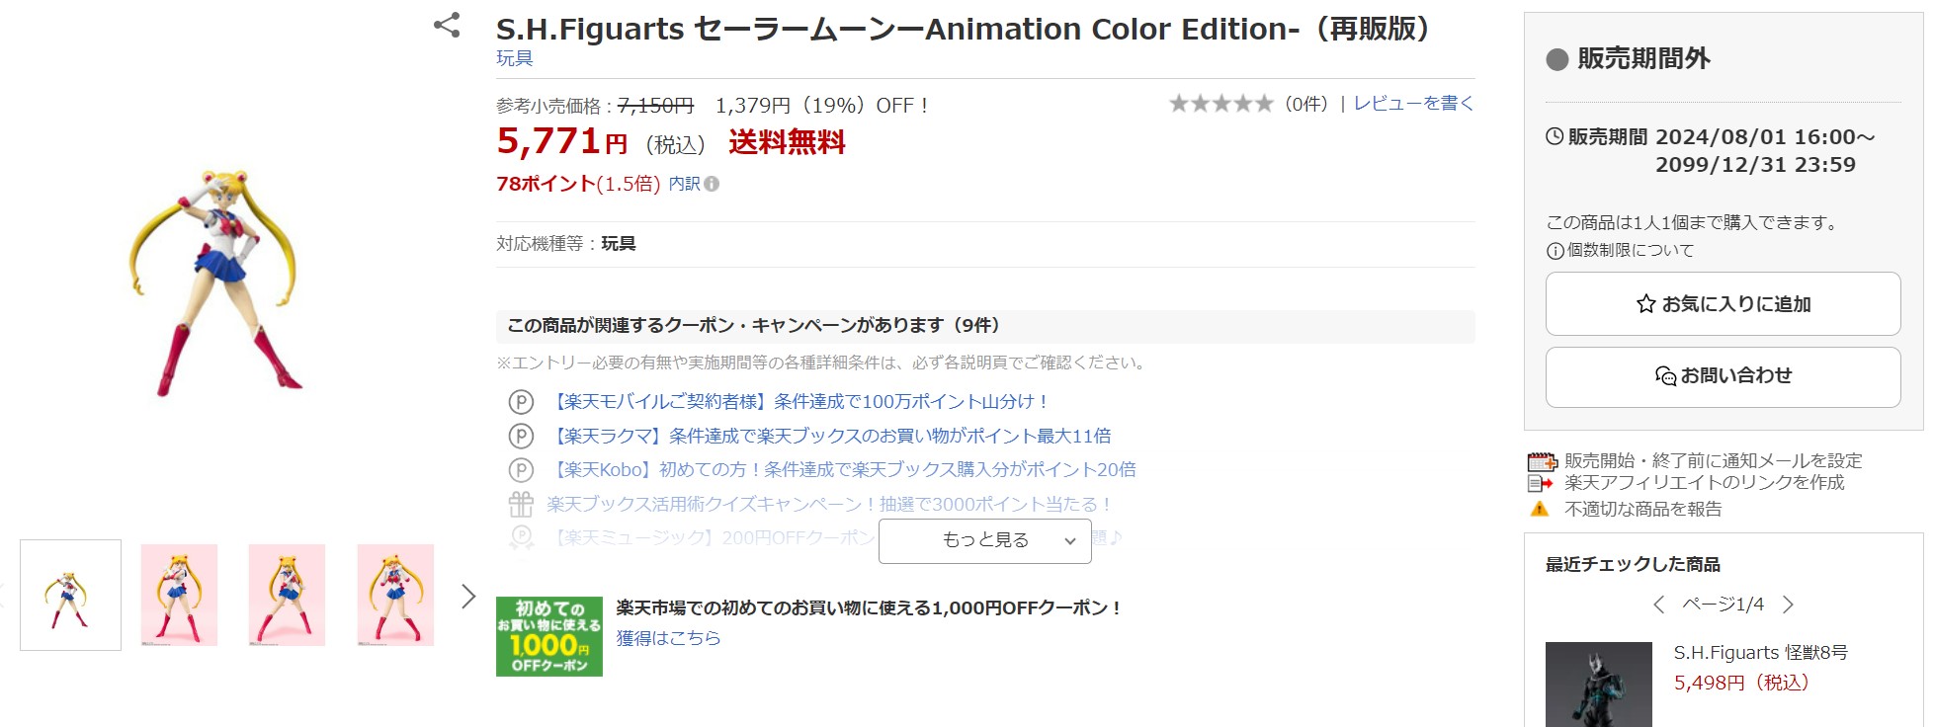This screenshot has width=1934, height=727.
Task: Click the share icon beside product image
Action: [x=447, y=26]
